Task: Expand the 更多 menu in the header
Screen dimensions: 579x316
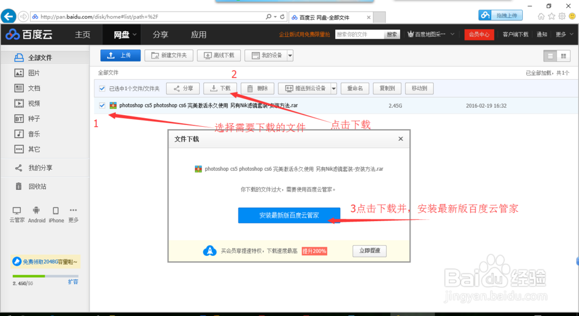Action: click(565, 34)
